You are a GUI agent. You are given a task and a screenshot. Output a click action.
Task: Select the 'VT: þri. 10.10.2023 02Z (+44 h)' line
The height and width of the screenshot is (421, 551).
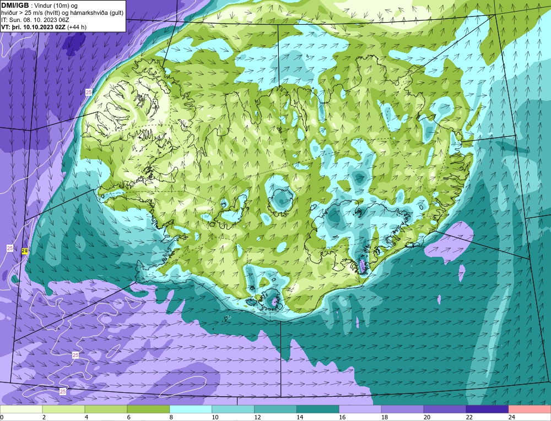[44, 26]
